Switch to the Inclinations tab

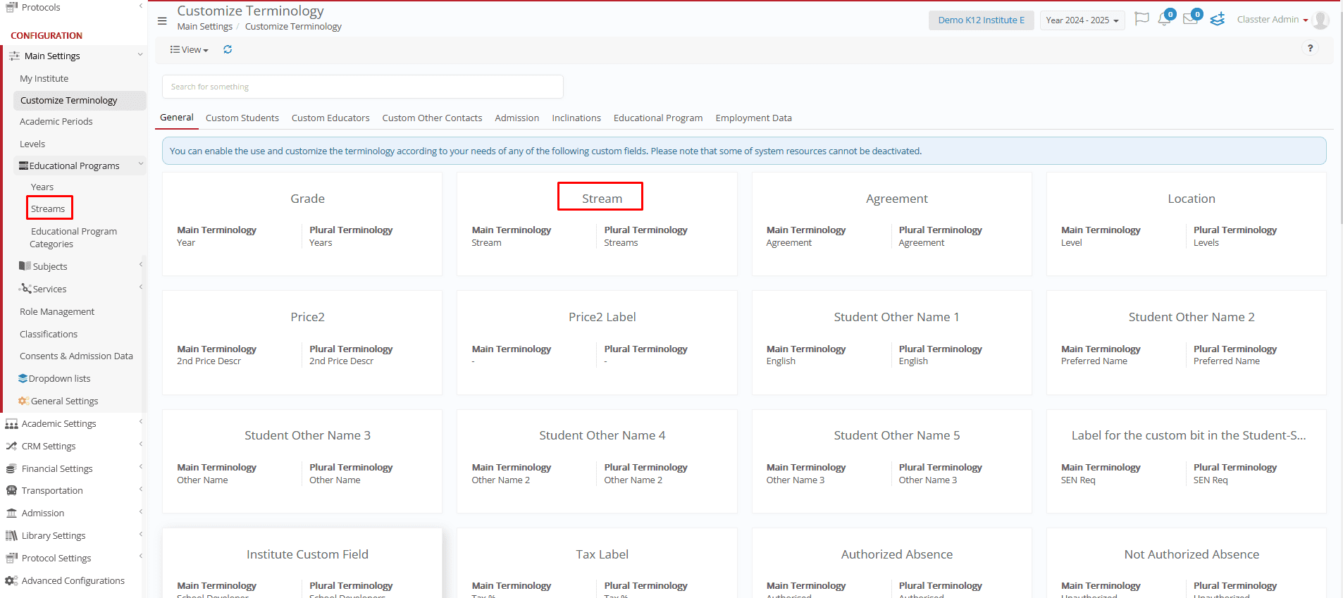tap(576, 118)
